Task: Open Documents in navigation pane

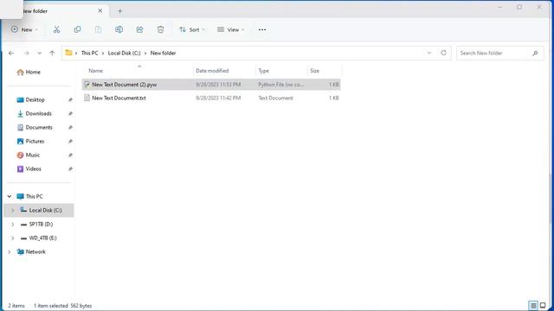Action: tap(35, 127)
